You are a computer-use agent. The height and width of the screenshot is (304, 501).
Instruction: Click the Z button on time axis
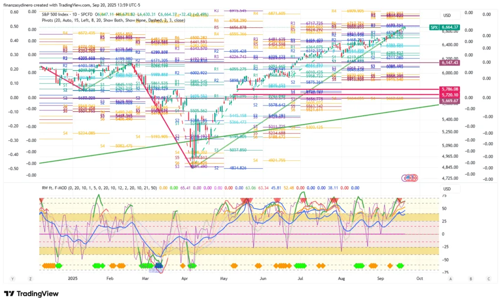point(30,279)
